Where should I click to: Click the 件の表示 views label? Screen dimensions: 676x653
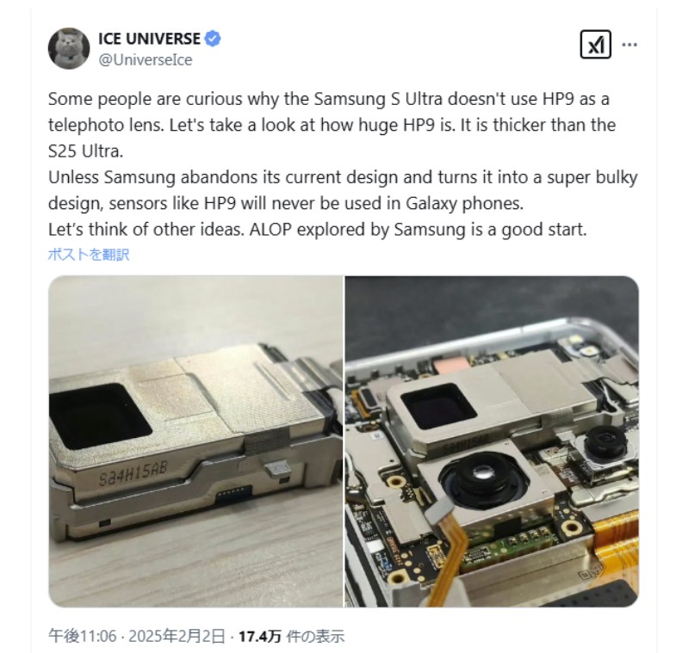(315, 636)
